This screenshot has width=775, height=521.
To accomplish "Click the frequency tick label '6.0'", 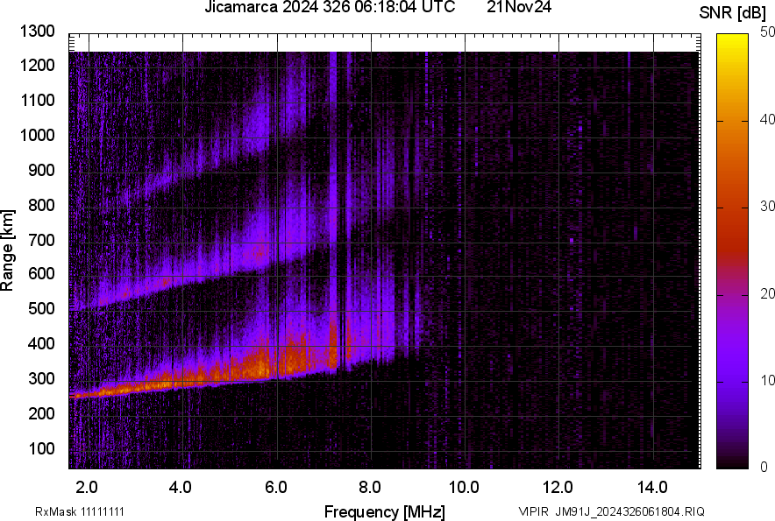I will [x=276, y=487].
